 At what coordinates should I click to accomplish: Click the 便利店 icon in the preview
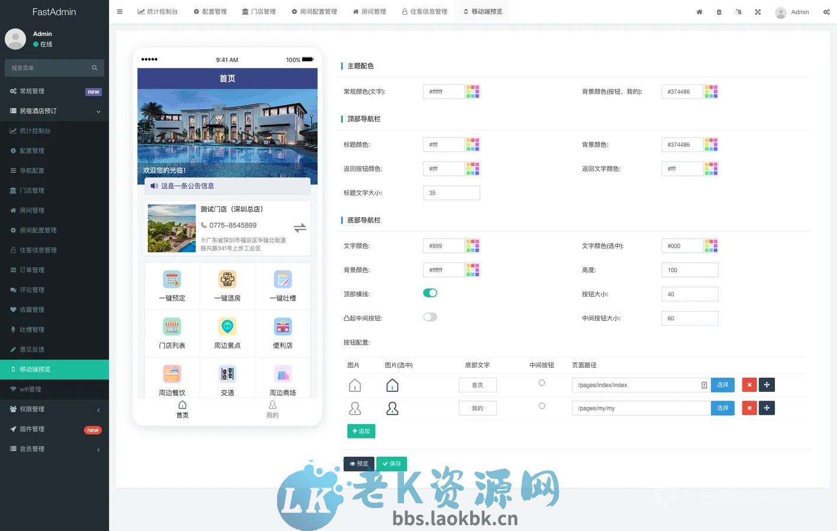coord(282,326)
